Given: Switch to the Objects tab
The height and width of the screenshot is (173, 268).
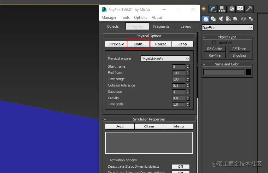Looking at the screenshot, I should [x=113, y=26].
